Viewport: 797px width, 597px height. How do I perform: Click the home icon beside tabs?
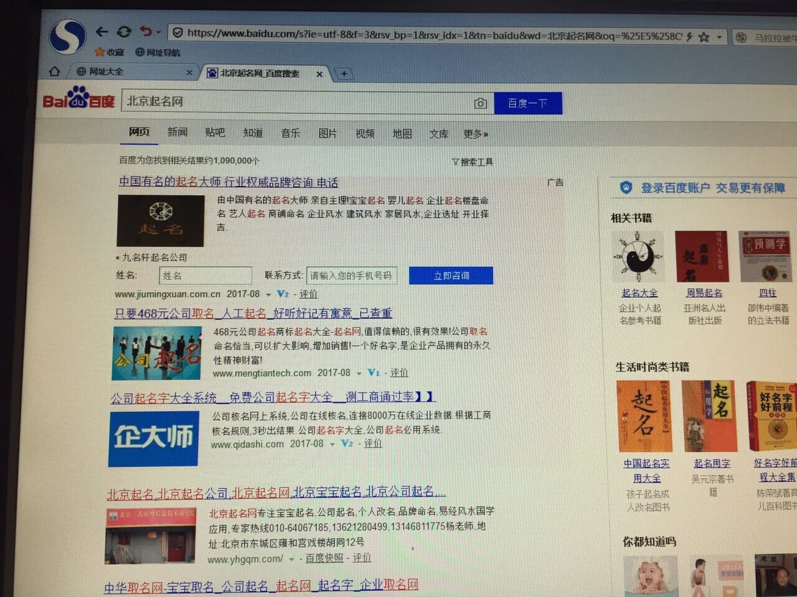coord(54,72)
